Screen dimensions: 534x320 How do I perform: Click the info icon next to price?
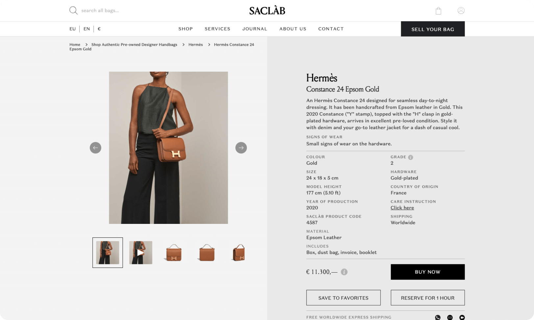(x=344, y=272)
